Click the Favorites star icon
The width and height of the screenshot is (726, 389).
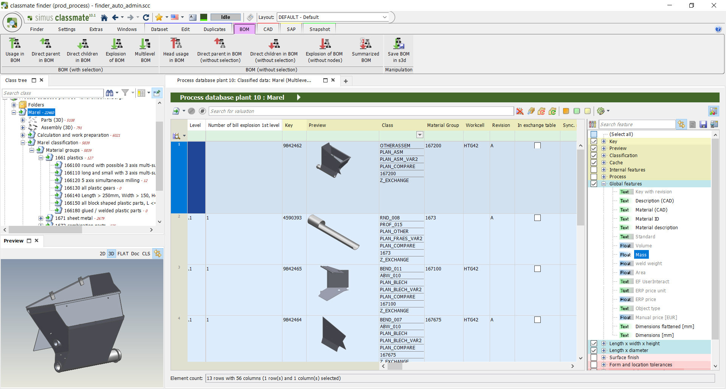point(159,17)
